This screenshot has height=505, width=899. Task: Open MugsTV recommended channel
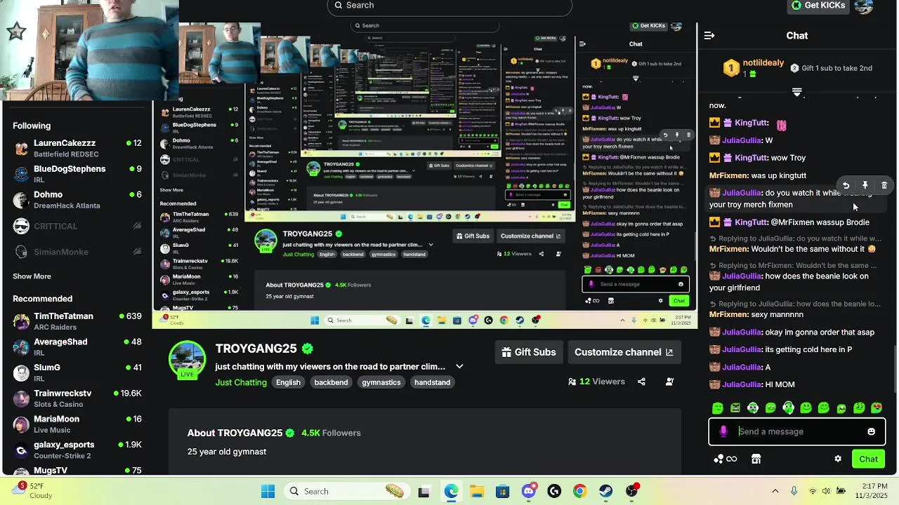pos(77,470)
